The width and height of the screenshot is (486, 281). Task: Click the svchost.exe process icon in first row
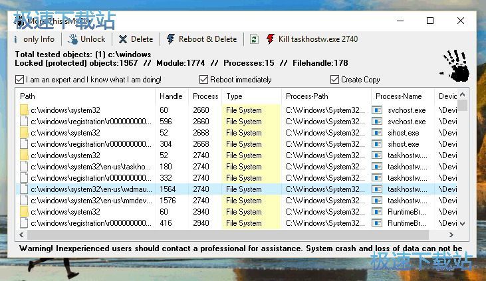[377, 110]
